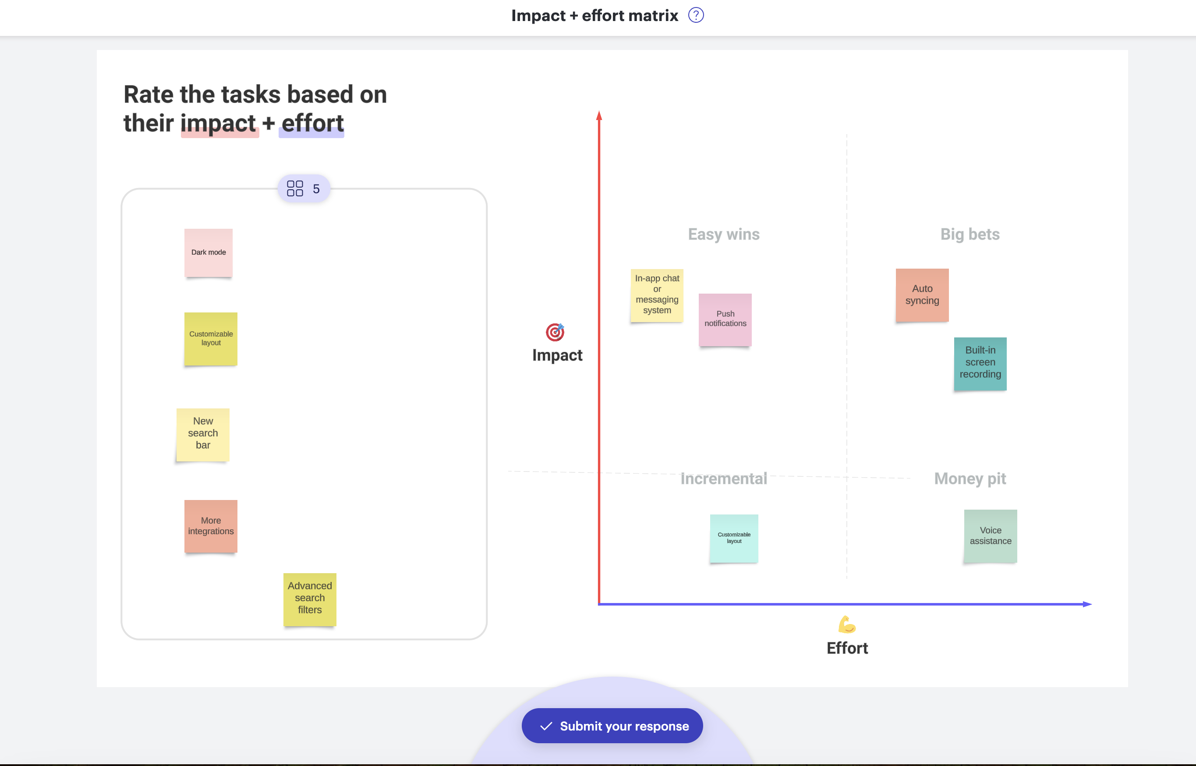
Task: Pick the New search bar note
Action: point(203,434)
